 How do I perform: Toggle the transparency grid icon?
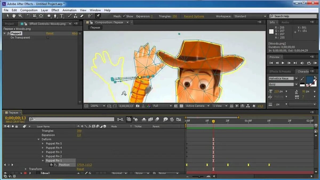pos(181,106)
